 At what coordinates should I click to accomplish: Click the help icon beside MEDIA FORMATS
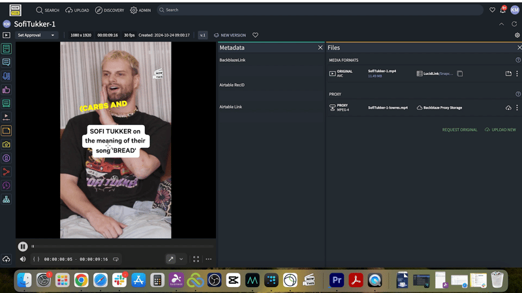pos(518,60)
